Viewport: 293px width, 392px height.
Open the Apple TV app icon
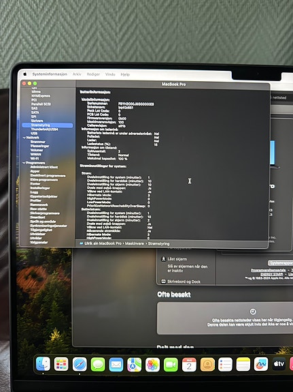279,364
